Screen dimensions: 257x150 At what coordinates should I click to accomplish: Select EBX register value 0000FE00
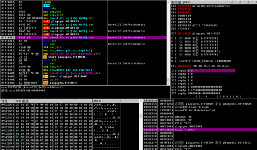tap(184, 16)
